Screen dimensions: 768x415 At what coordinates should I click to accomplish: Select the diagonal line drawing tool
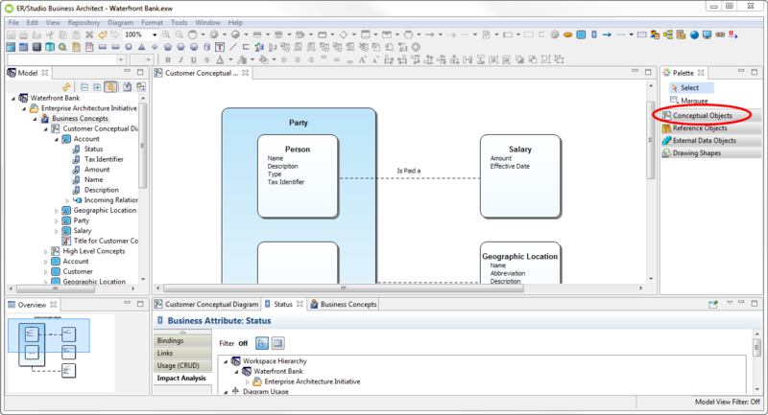click(x=233, y=47)
